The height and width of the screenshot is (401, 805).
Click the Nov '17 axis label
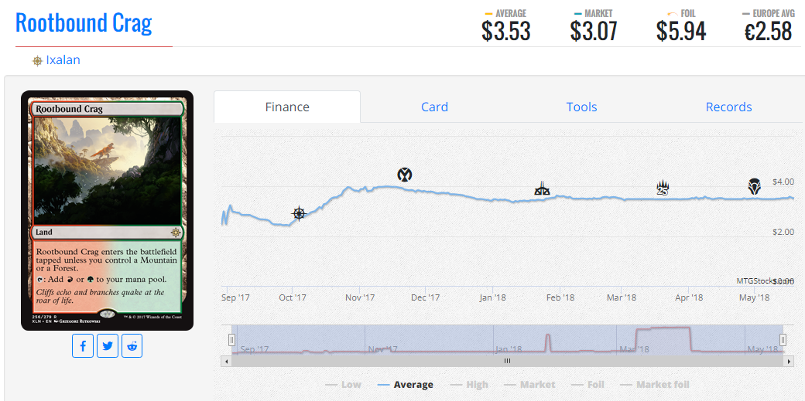tap(361, 297)
